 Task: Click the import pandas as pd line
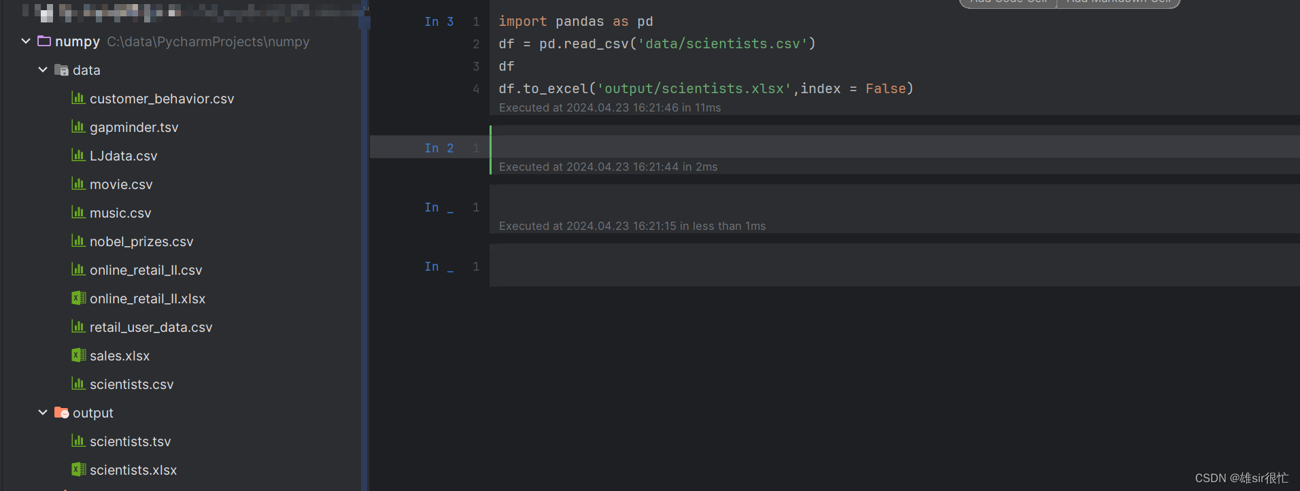point(576,22)
